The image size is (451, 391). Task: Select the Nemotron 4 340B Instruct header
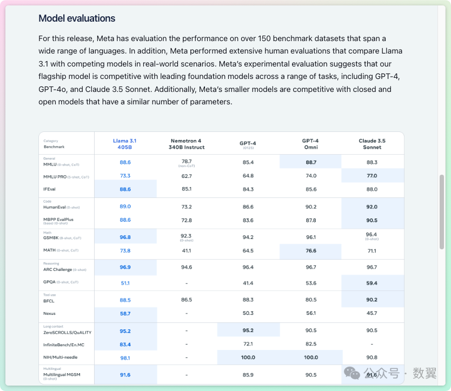187,144
